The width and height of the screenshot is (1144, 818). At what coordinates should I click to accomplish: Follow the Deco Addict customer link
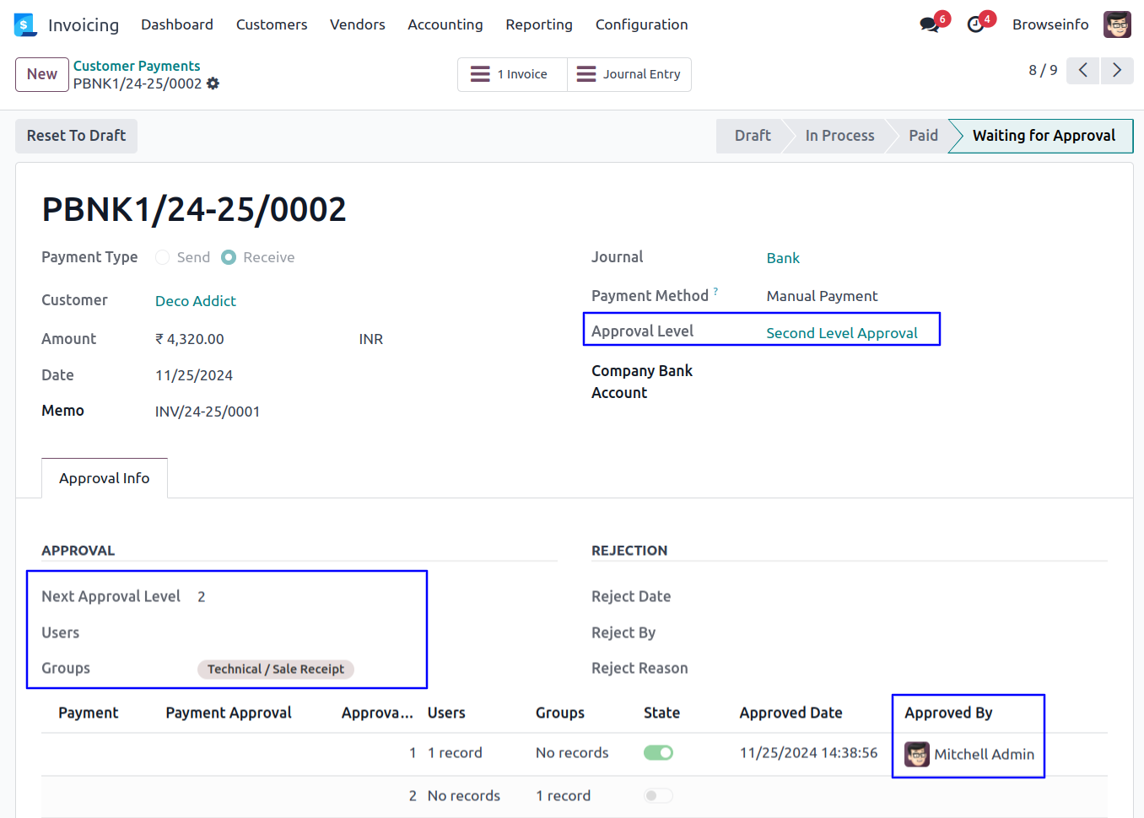click(196, 301)
